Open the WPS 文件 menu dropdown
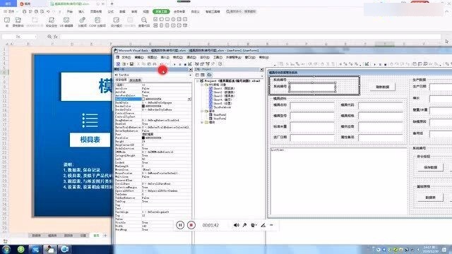Image resolution: width=452 pixels, height=254 pixels. 11,11
